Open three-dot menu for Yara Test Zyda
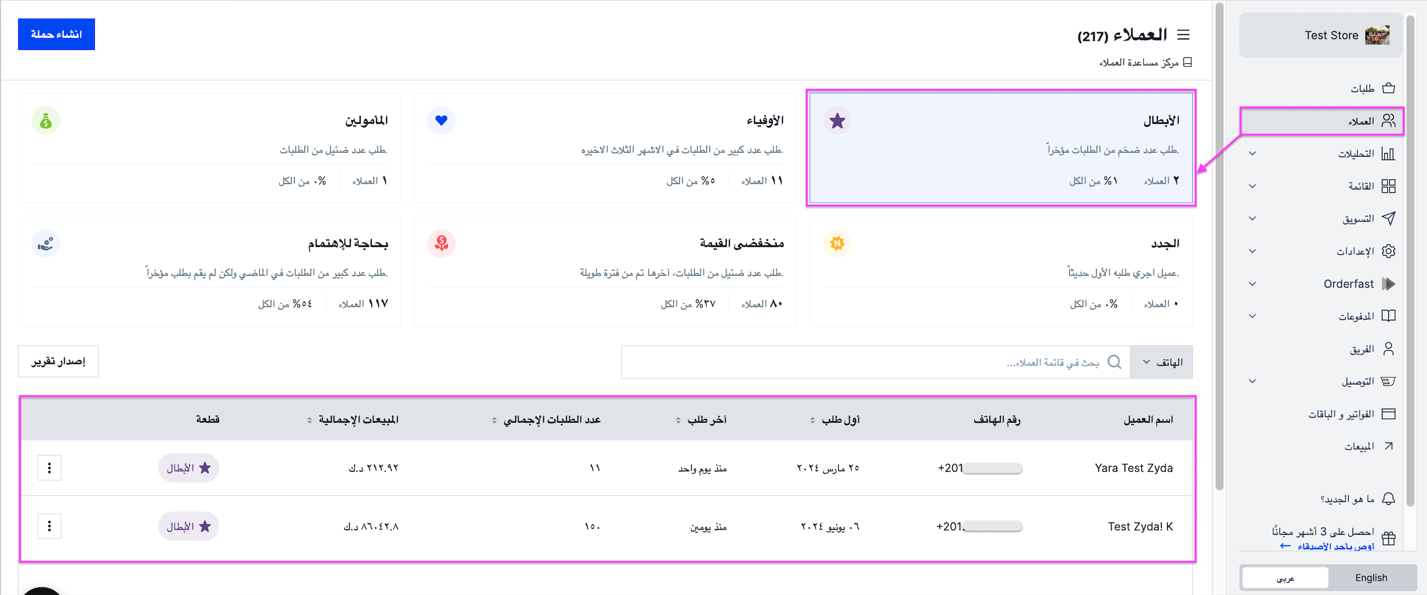 pyautogui.click(x=49, y=468)
